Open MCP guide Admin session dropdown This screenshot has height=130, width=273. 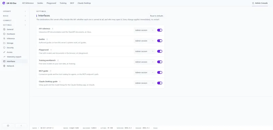(144, 73)
